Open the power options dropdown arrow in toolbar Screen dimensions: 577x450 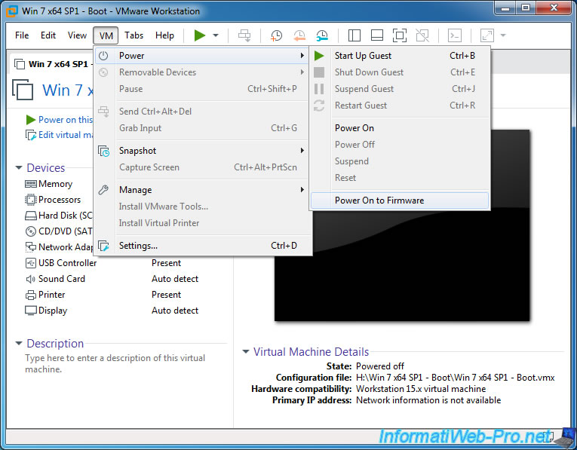tap(216, 35)
